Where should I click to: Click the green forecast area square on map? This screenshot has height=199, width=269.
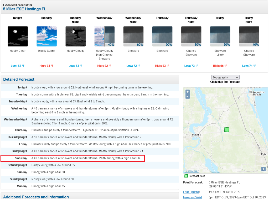[x=226, y=129]
